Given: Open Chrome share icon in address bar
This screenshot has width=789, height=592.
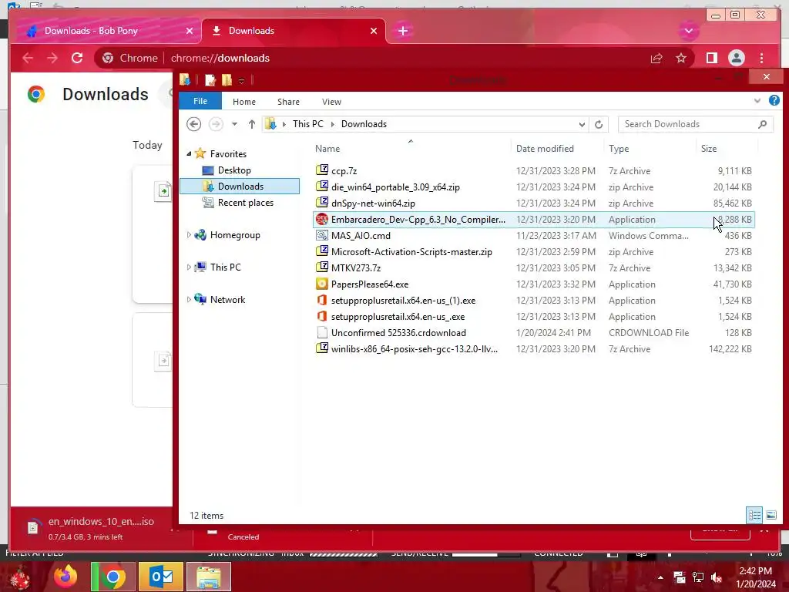Looking at the screenshot, I should (656, 58).
